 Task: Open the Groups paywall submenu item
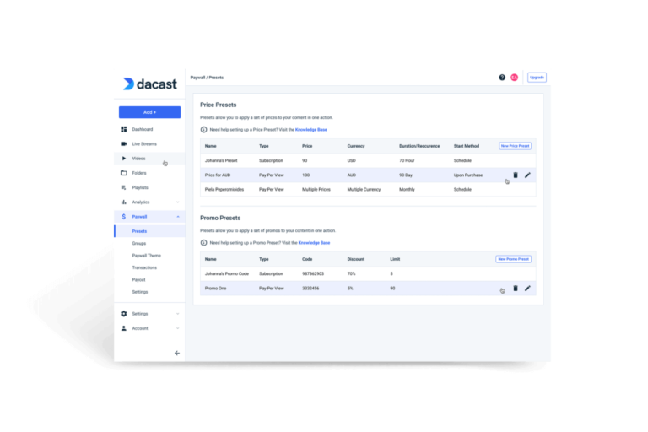[x=139, y=243]
